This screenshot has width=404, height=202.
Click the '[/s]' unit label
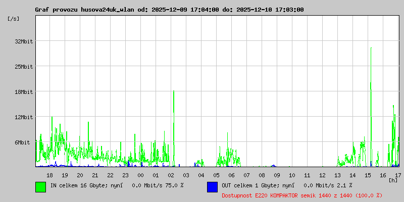point(14,19)
